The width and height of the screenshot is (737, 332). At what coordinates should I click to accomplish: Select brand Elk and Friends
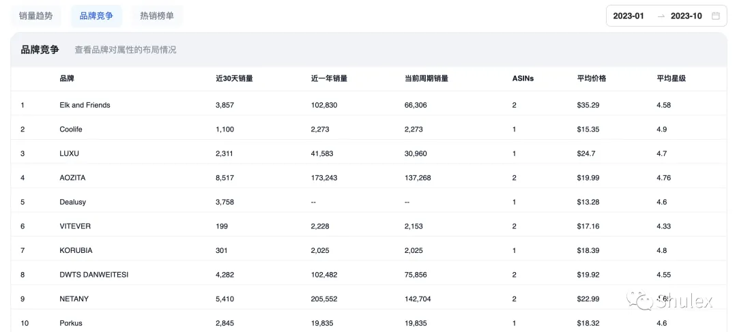coord(85,105)
